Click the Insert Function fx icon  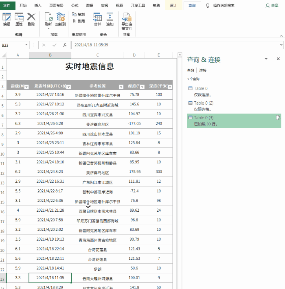coord(65,45)
